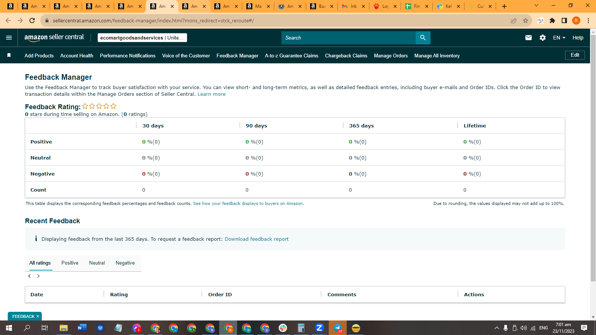Viewport: 596px width, 335px height.
Task: Open Telegram from taskbar
Action: click(x=338, y=328)
